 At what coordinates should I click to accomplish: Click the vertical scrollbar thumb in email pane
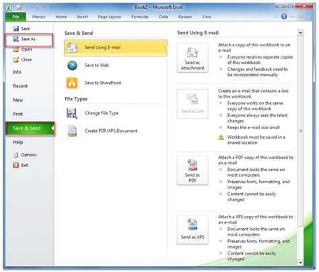point(300,131)
